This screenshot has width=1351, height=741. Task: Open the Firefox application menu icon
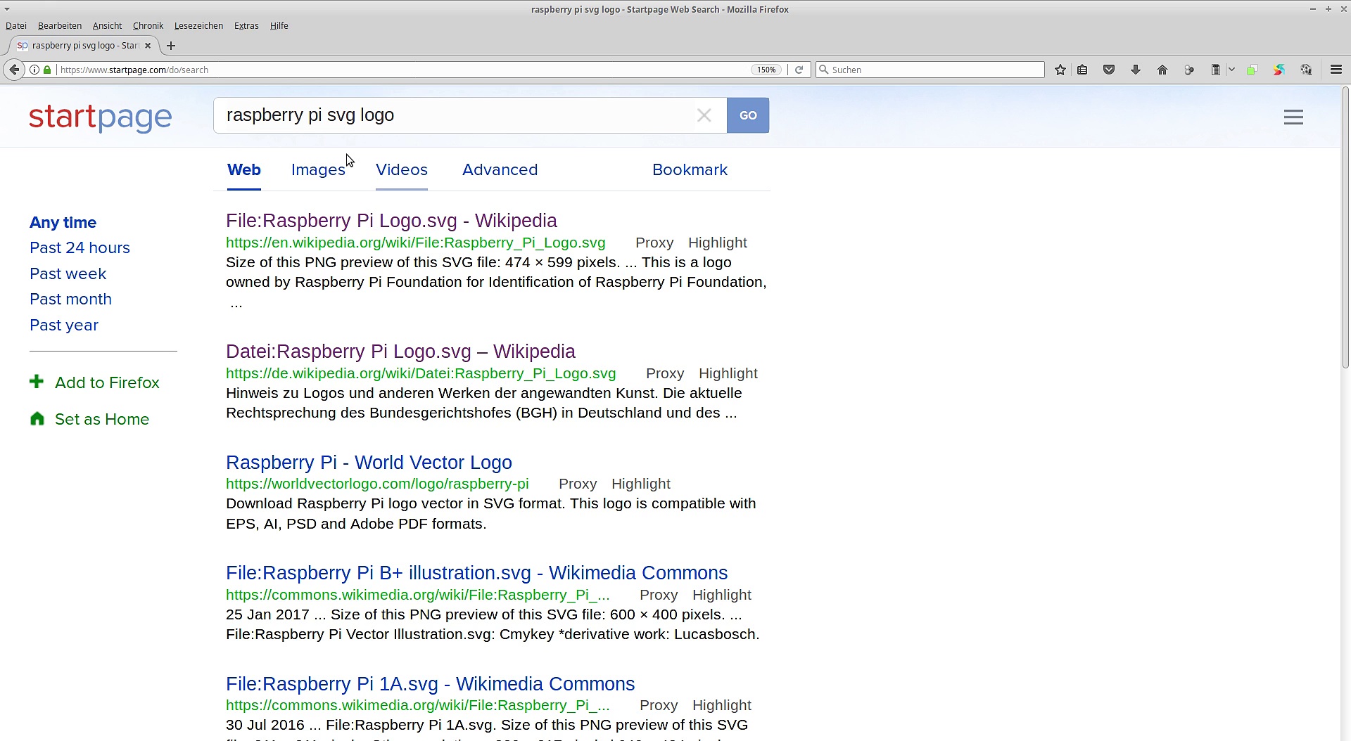[1336, 70]
